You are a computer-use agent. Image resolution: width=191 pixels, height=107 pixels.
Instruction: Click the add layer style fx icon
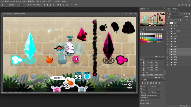[178, 106]
